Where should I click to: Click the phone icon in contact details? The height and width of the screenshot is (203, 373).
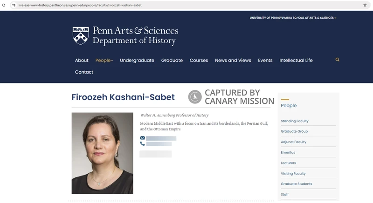click(x=143, y=144)
